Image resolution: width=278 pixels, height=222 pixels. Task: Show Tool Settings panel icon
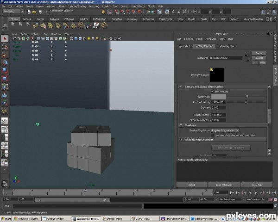[269, 12]
